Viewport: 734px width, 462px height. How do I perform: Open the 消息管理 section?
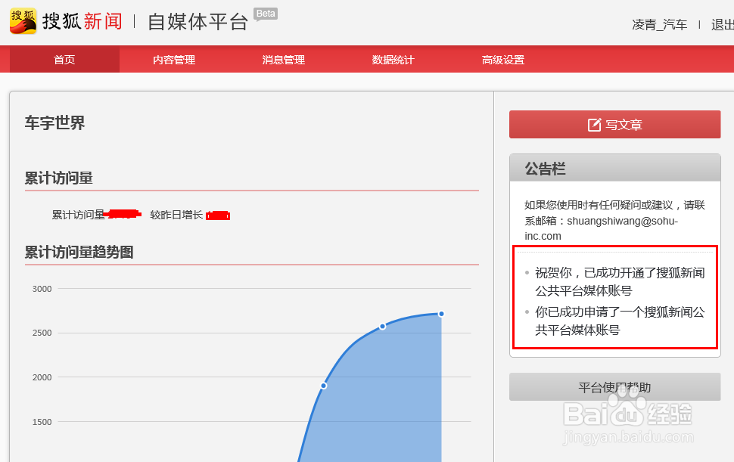[x=282, y=58]
